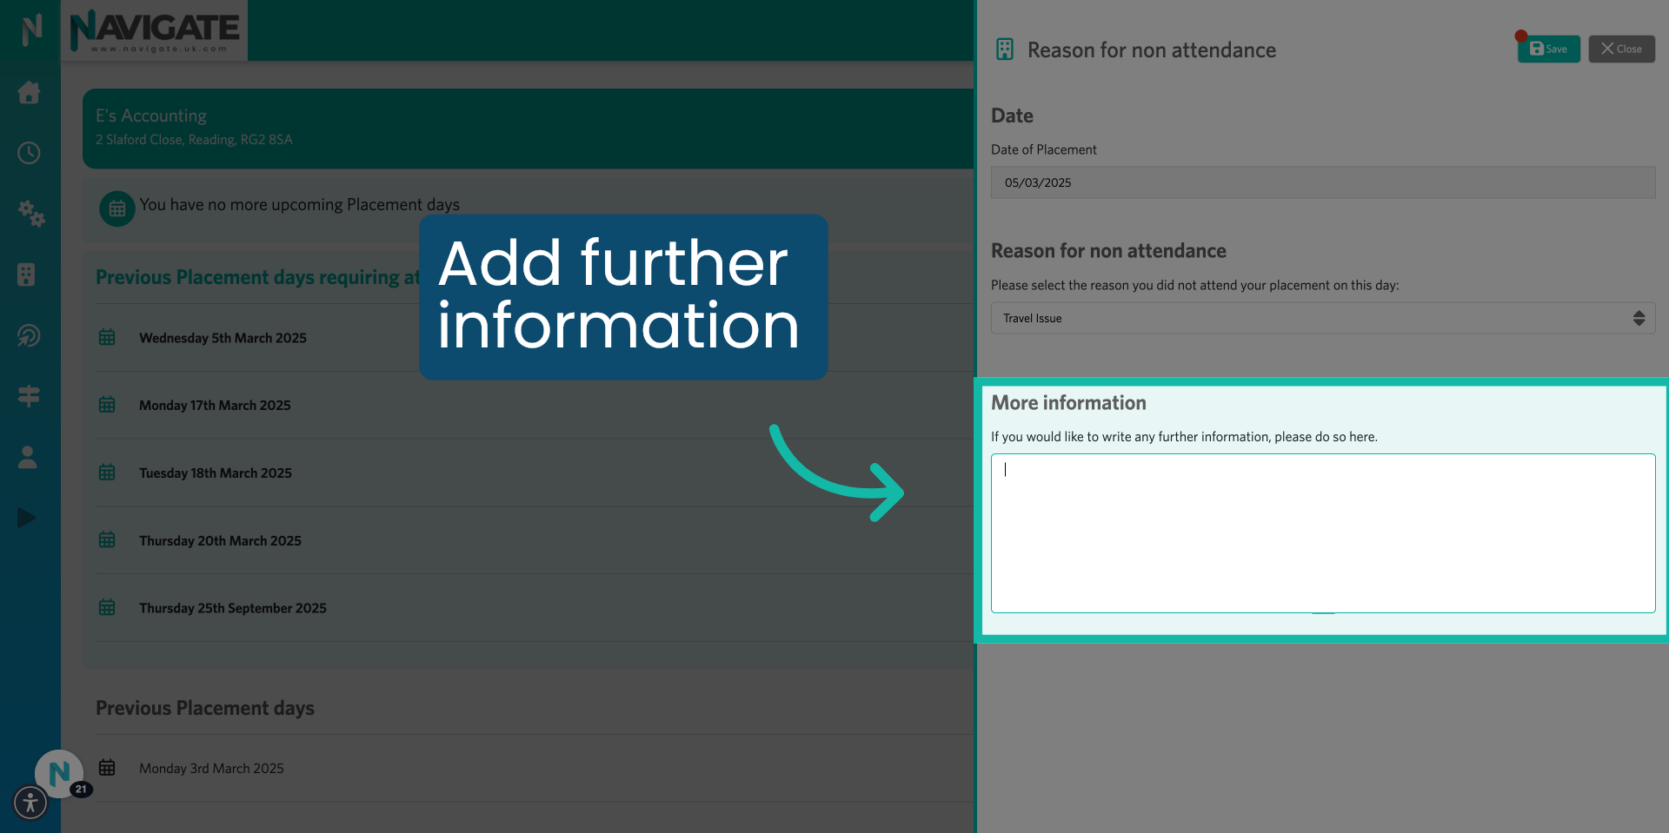Viewport: 1669px width, 833px height.
Task: Open the N avatar with 21 notifications
Action: point(58,773)
